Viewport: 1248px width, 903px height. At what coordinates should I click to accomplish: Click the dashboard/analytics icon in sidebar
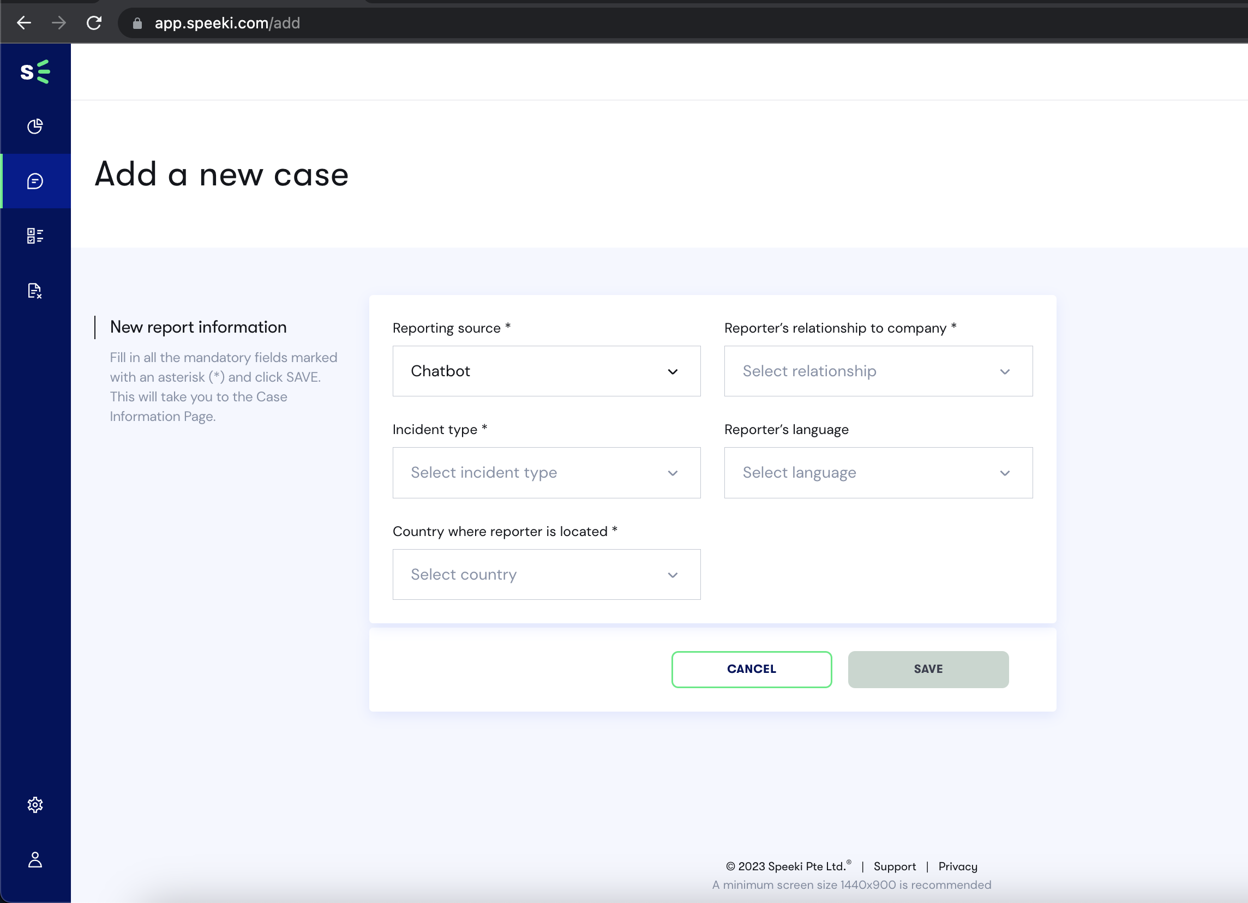click(x=36, y=126)
